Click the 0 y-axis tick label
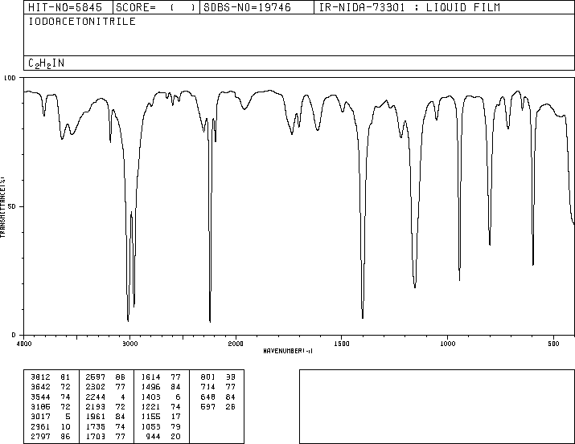This screenshot has width=575, height=444. [14, 336]
